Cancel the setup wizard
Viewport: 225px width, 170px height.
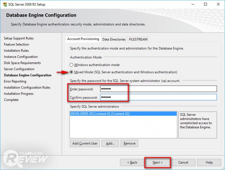pos(183,162)
